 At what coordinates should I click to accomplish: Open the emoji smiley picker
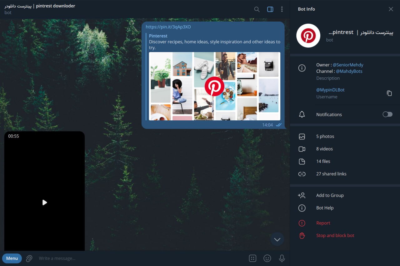tap(267, 258)
